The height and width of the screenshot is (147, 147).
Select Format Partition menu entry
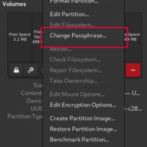74,1
